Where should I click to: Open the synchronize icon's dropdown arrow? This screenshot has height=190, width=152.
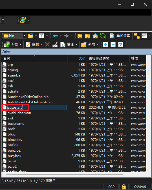pos(28,20)
